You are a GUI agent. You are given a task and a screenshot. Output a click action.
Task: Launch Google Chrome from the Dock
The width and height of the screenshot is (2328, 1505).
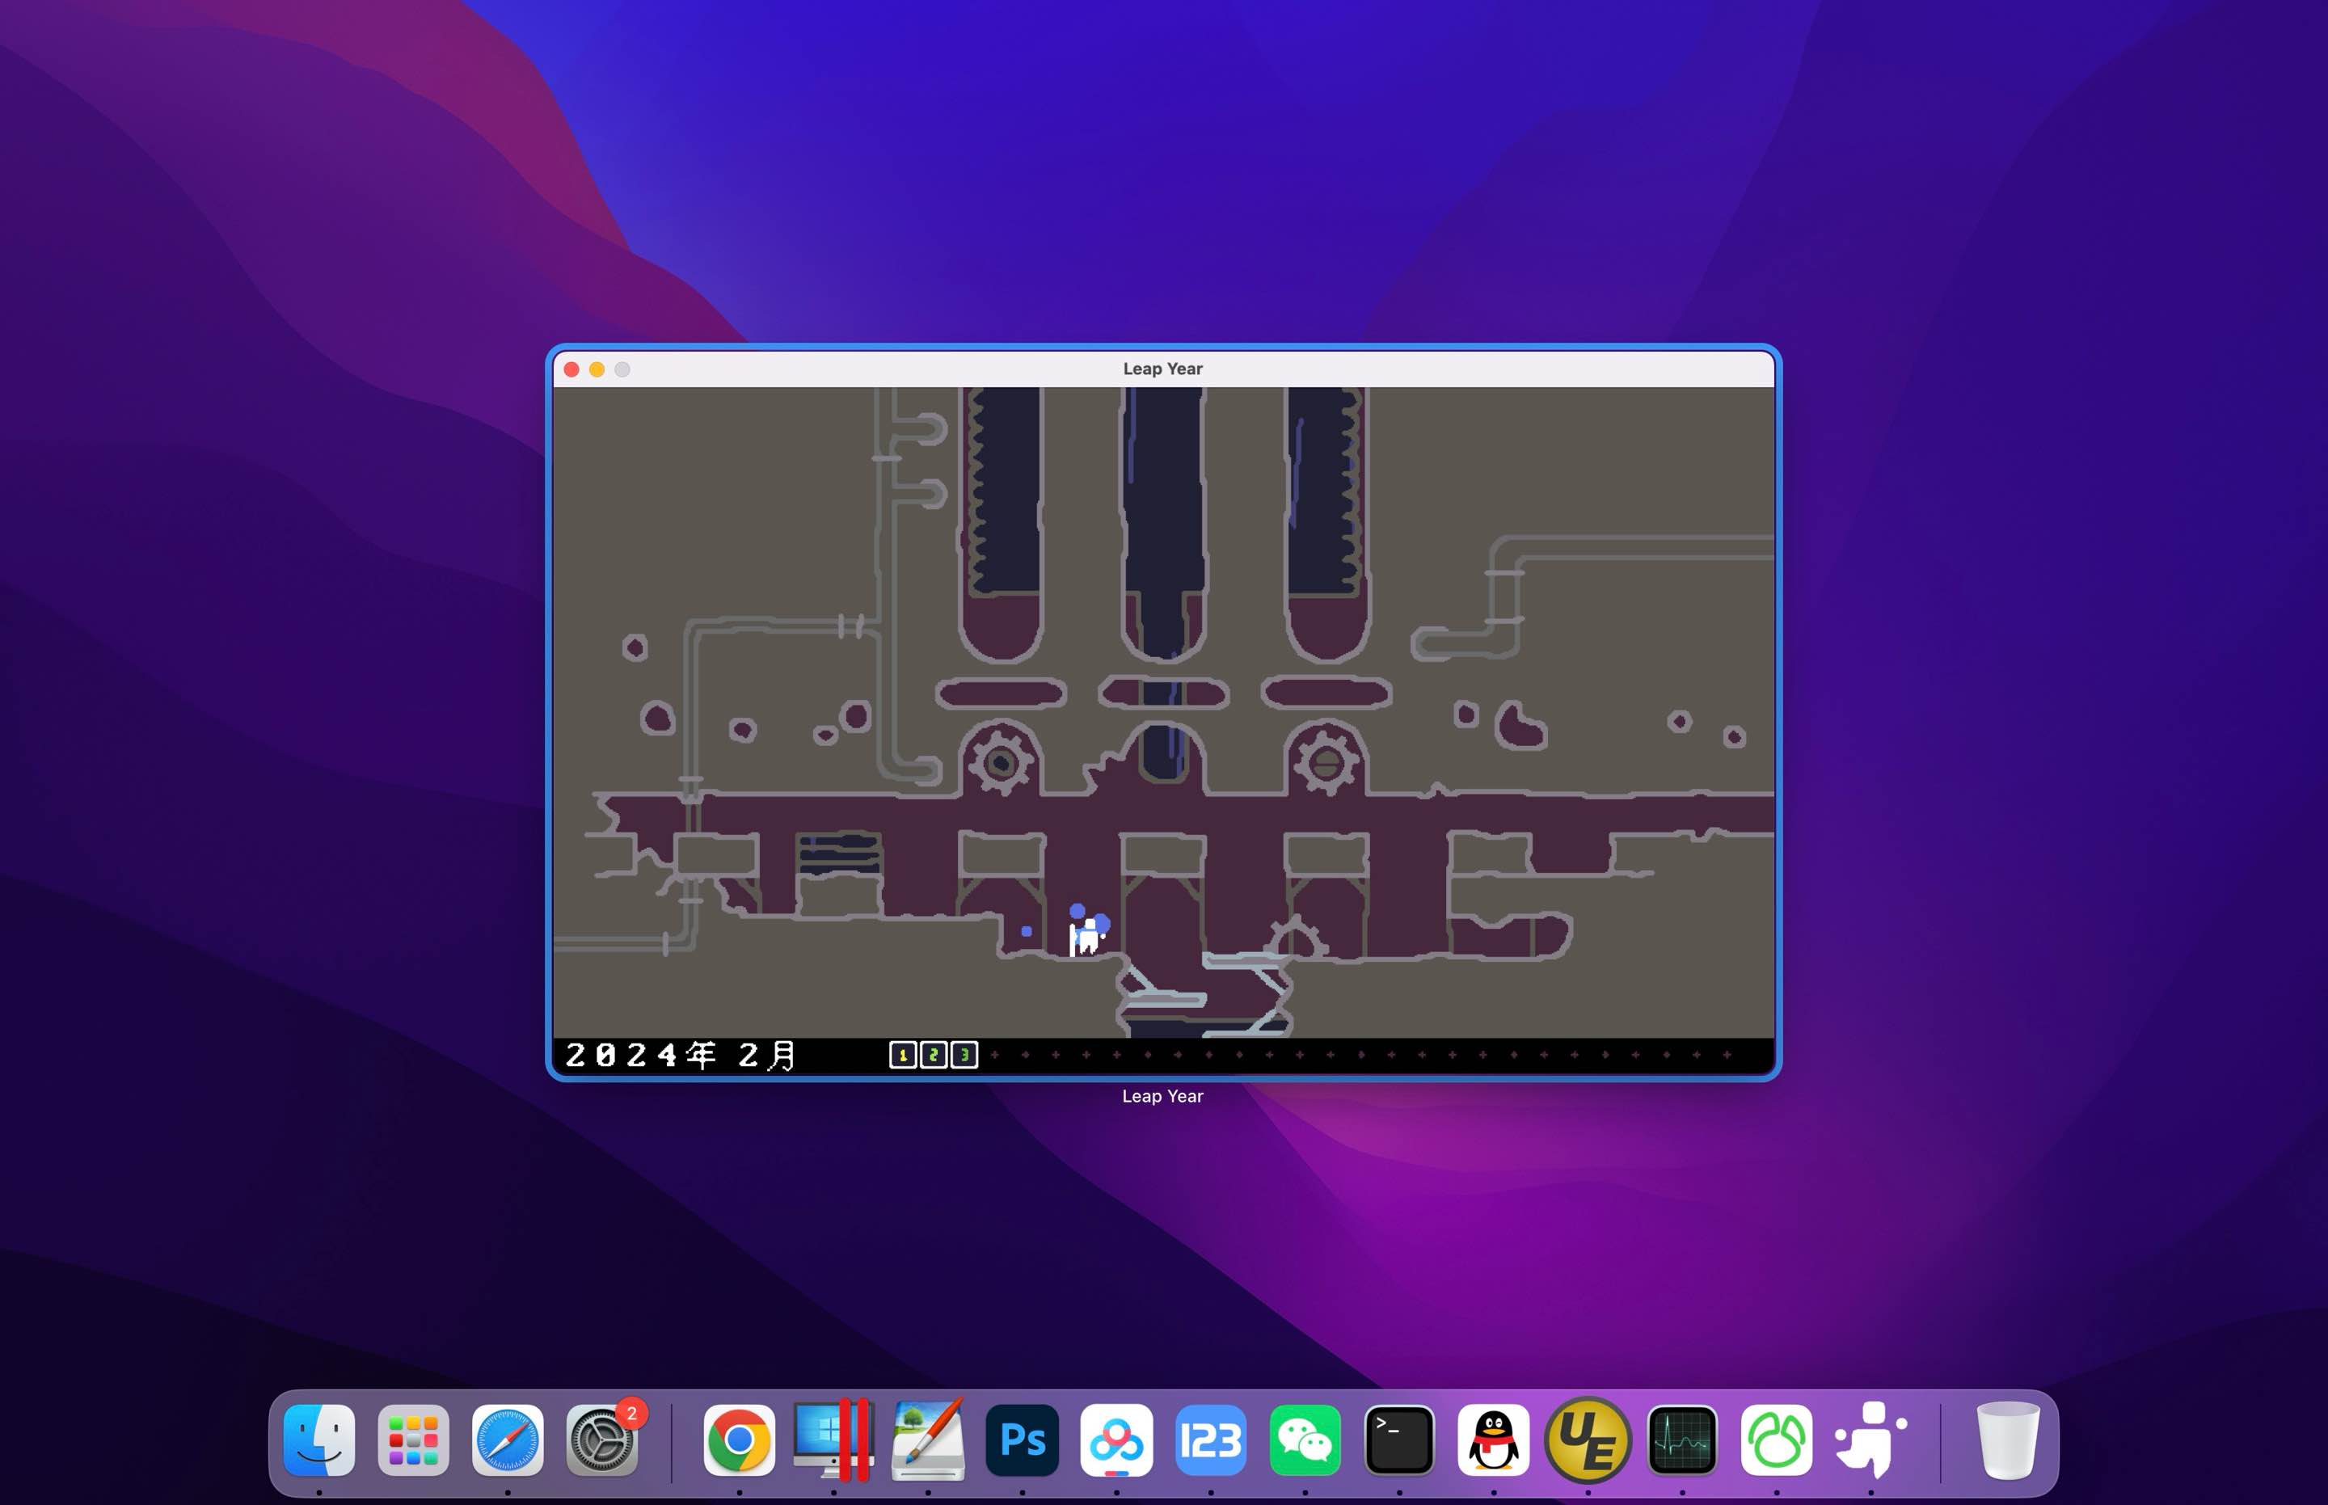click(739, 1440)
